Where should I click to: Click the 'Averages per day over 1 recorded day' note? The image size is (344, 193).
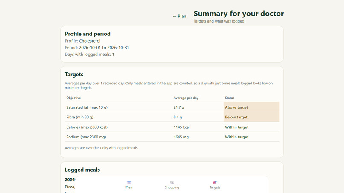click(x=169, y=86)
